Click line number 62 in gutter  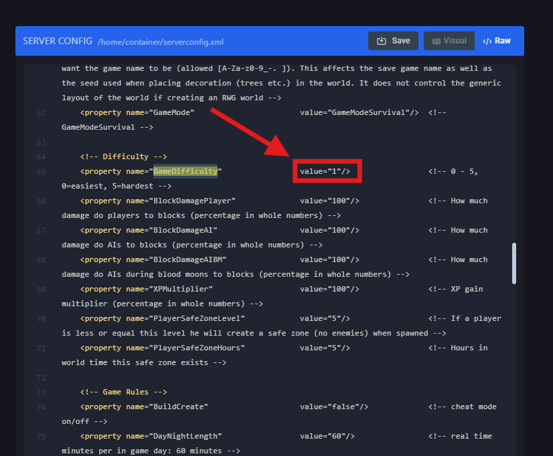(x=42, y=113)
